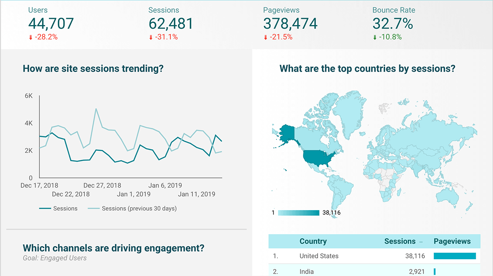493x276 pixels.
Task: Click the Dec 17, 2018 axis label
Action: point(39,186)
